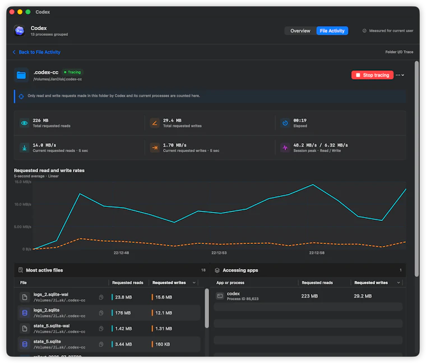Click the /Volumes/JianDisk/.codex-cc path text

tap(58, 79)
